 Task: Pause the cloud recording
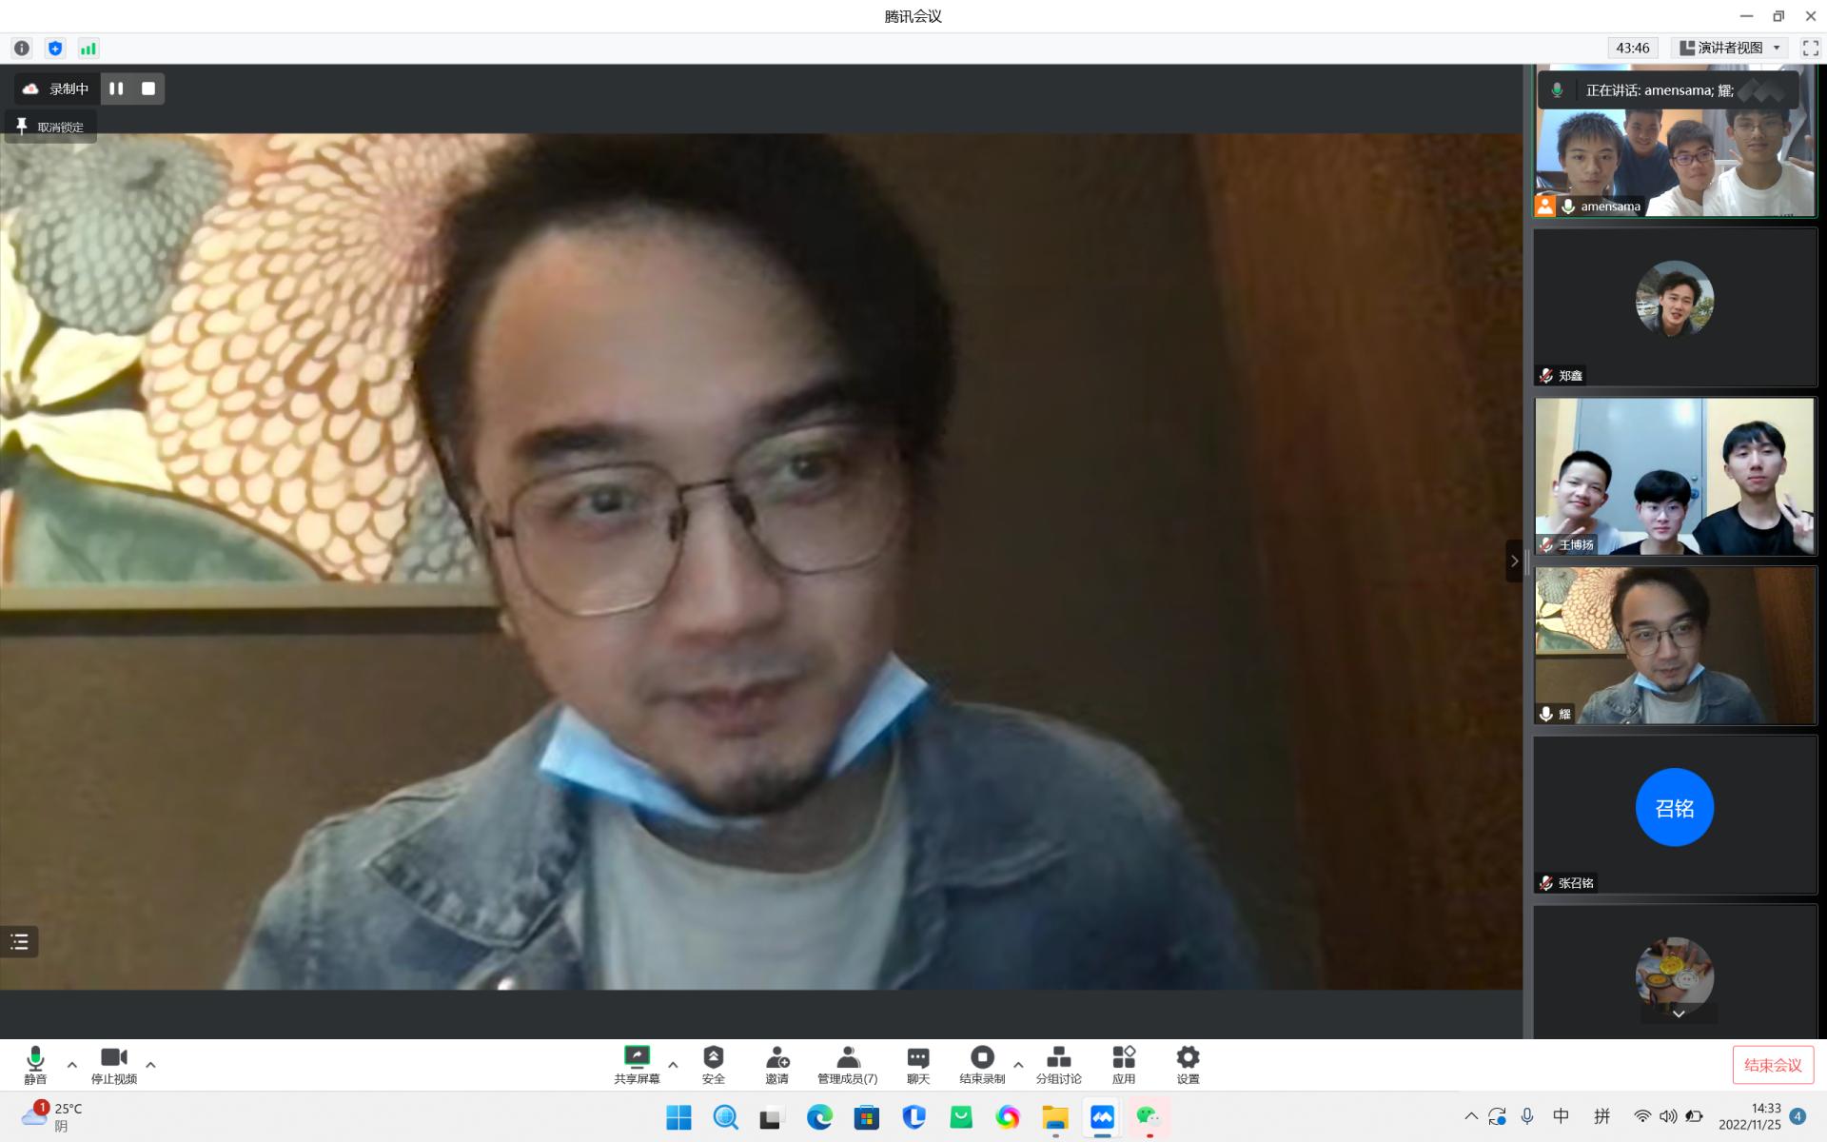116,89
